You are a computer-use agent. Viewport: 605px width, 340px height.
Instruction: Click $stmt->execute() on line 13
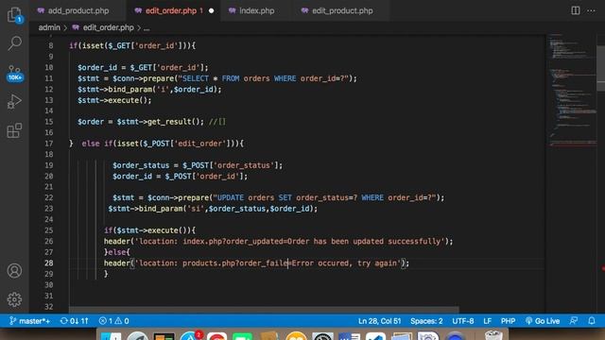point(114,100)
